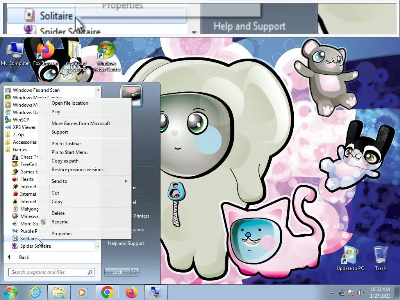This screenshot has height=300, width=400.
Task: Launch Purble Place from Games
Action: point(25,231)
